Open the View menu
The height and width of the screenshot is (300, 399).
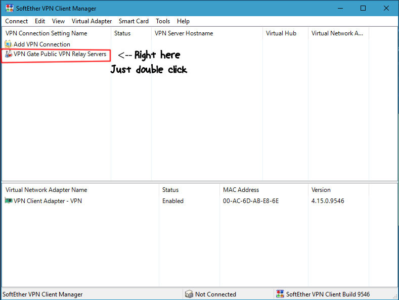pyautogui.click(x=58, y=21)
